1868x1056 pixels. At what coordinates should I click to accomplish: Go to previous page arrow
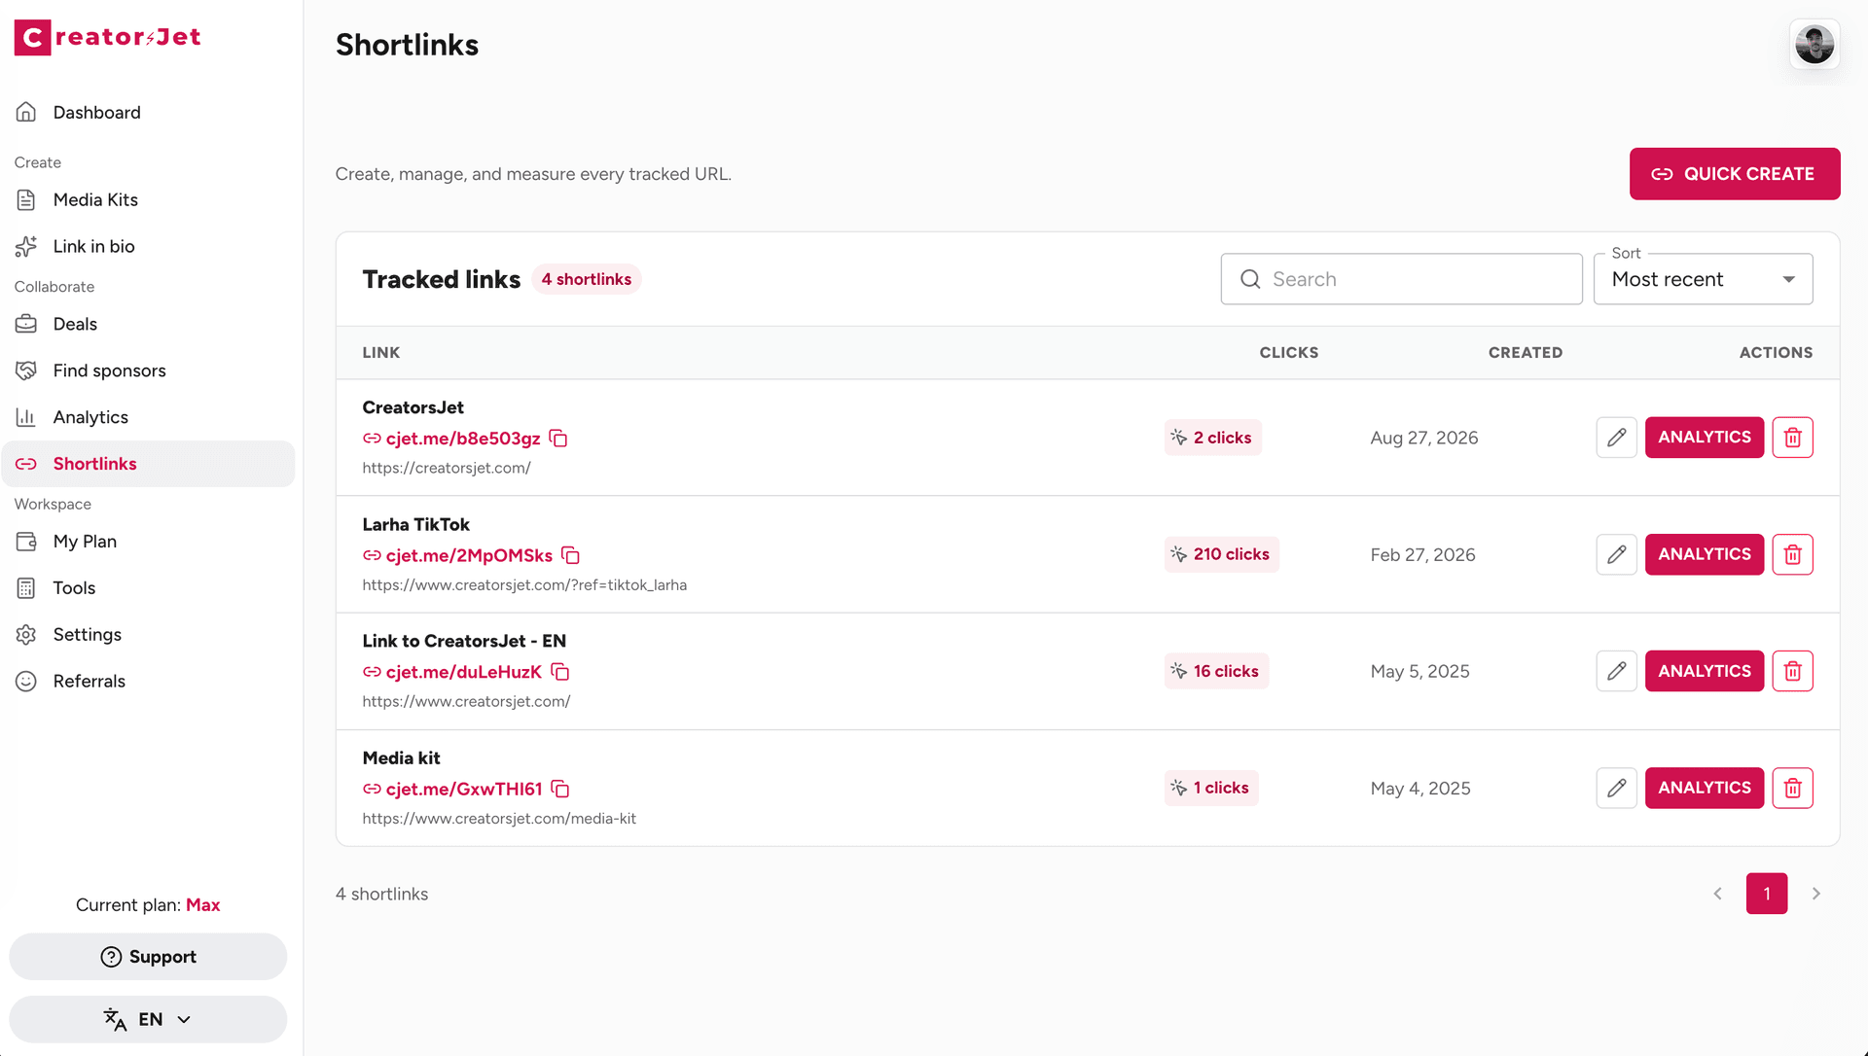click(x=1717, y=894)
